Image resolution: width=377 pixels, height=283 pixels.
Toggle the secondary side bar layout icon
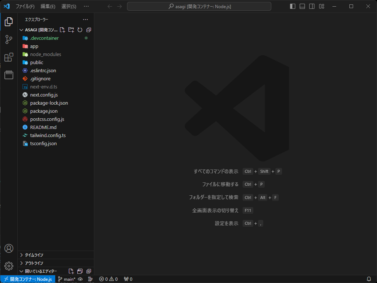click(312, 6)
